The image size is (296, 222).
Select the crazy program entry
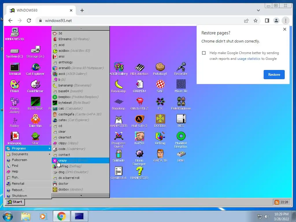(81, 160)
